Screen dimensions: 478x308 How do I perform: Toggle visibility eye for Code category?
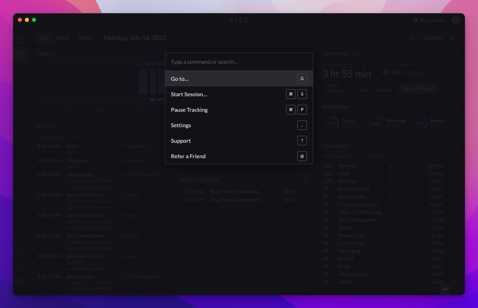(x=452, y=174)
